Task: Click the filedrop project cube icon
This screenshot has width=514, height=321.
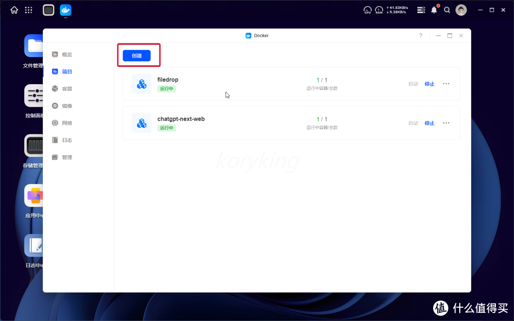Action: coord(142,84)
